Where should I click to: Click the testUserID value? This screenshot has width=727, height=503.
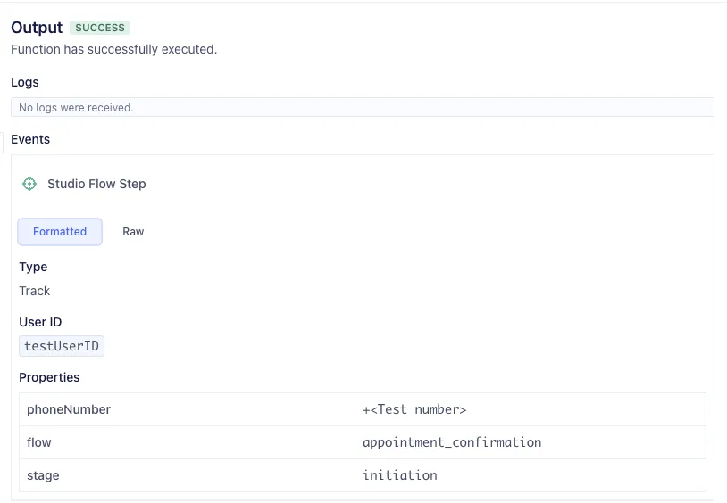pyautogui.click(x=62, y=346)
